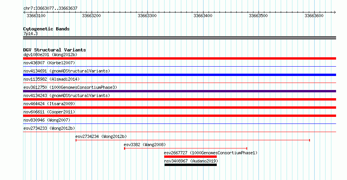Click the black bar for nsv3408967
Screen dimensions: 347x180
click(191, 165)
